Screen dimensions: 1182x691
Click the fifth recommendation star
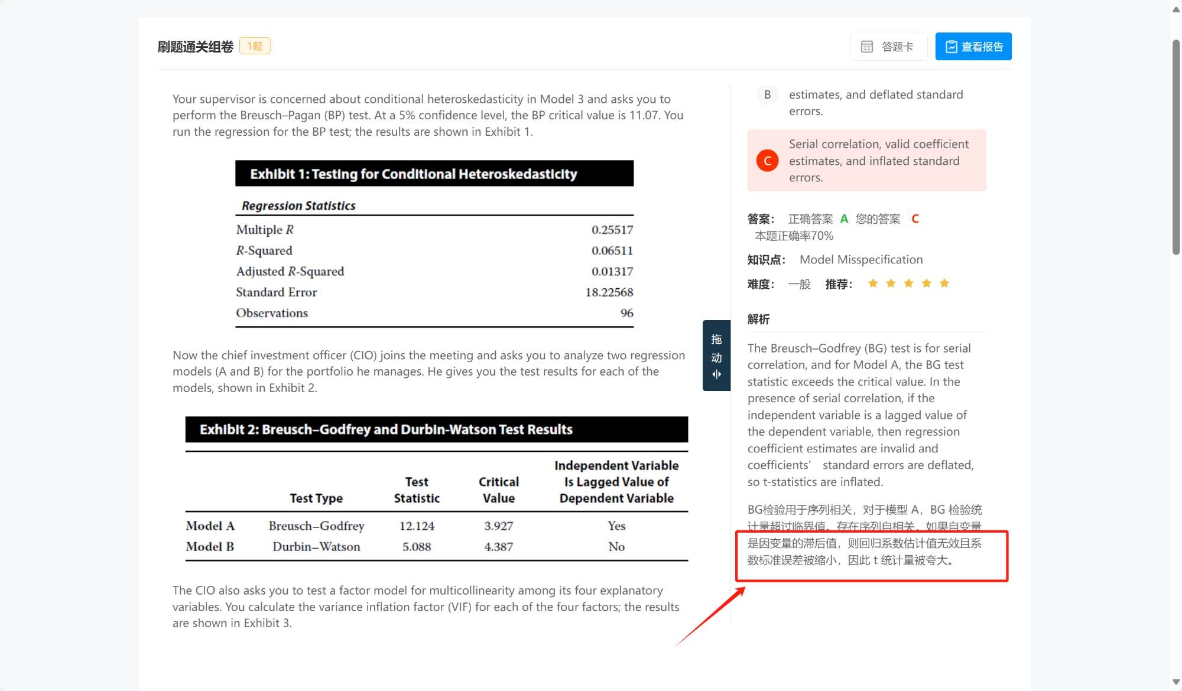point(944,283)
